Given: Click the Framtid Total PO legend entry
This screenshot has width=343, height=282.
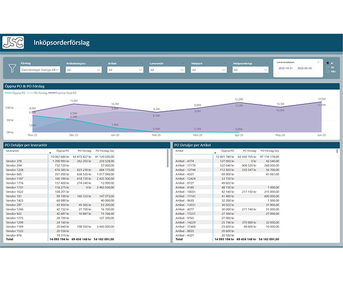Looking at the screenshot, I should click(x=63, y=93).
